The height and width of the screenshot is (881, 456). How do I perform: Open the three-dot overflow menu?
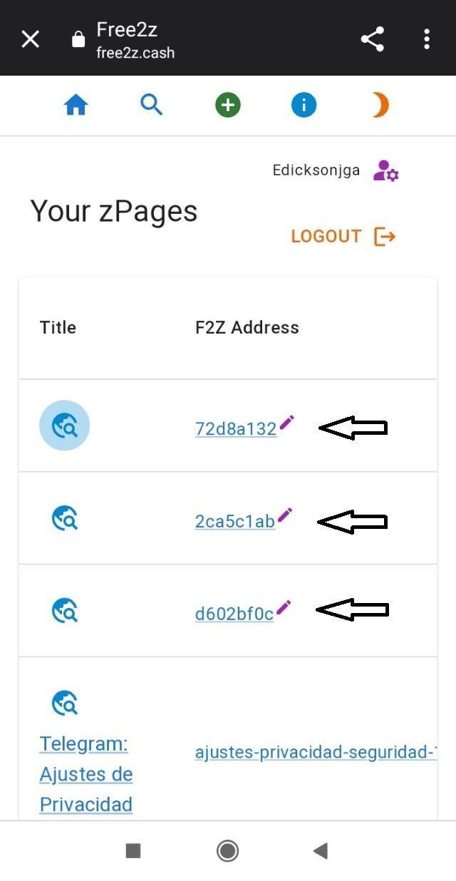(x=426, y=39)
